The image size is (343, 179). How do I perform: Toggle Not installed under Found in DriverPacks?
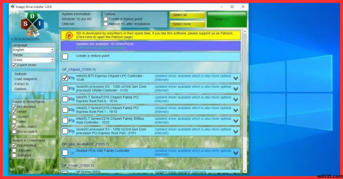coord(14,107)
